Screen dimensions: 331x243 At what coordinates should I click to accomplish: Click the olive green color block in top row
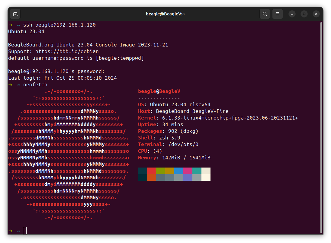click(161, 171)
